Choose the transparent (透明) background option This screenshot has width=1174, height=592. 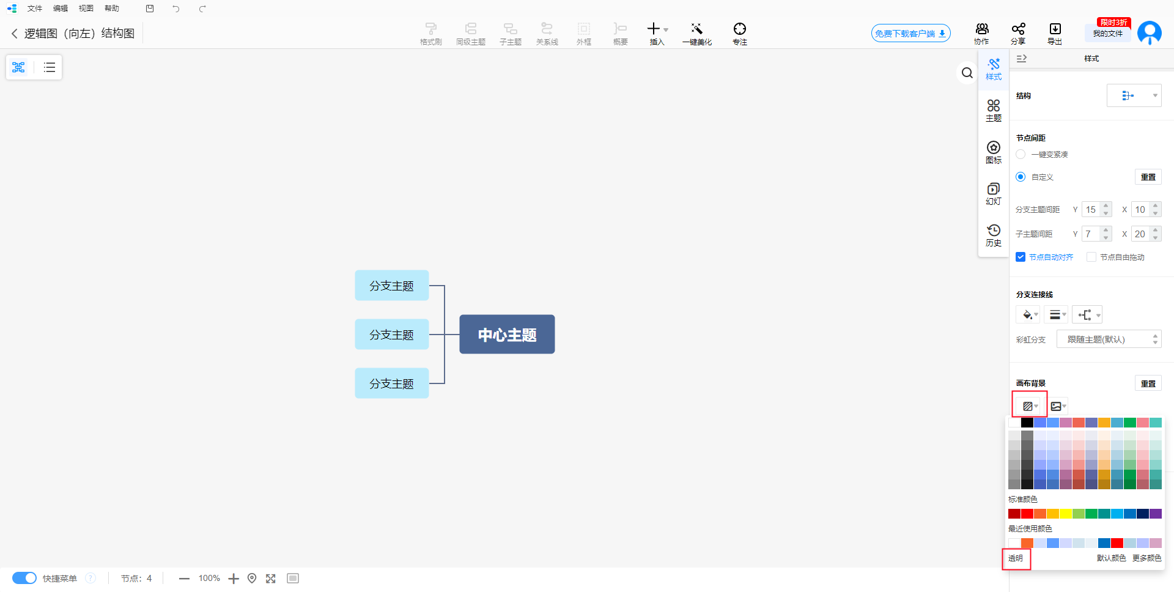coord(1016,558)
